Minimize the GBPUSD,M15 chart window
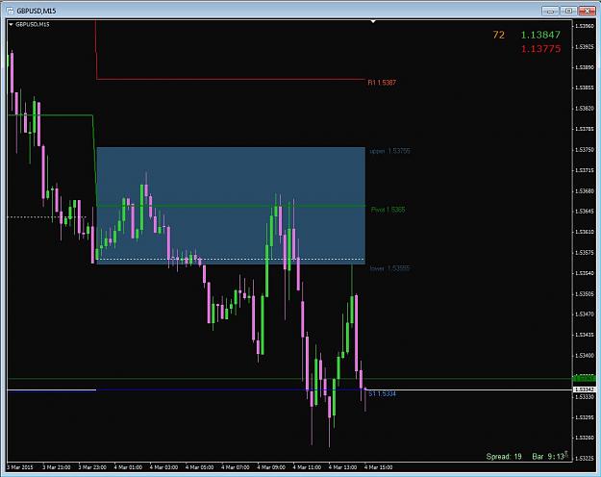Screen dimensions: 601x477 point(550,11)
